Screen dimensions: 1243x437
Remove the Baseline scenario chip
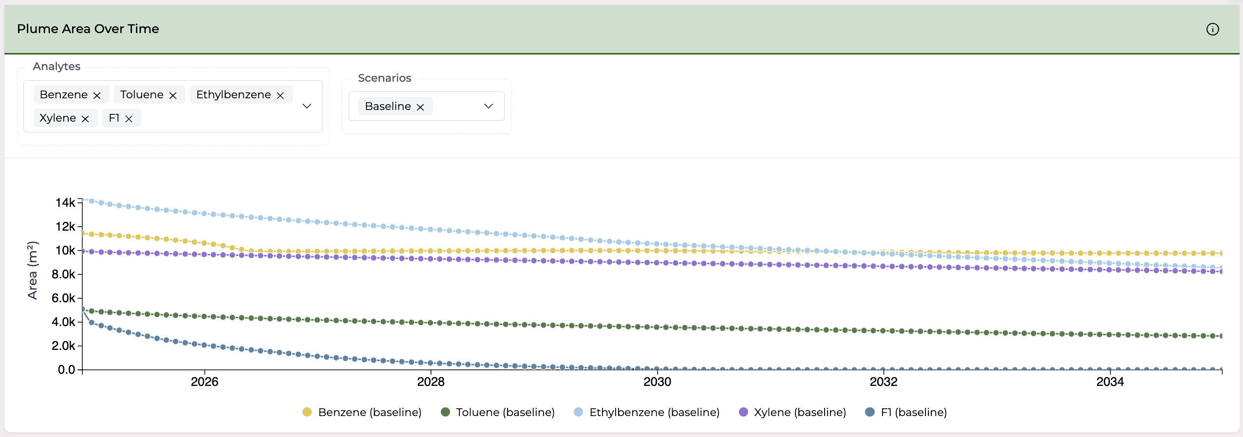420,107
